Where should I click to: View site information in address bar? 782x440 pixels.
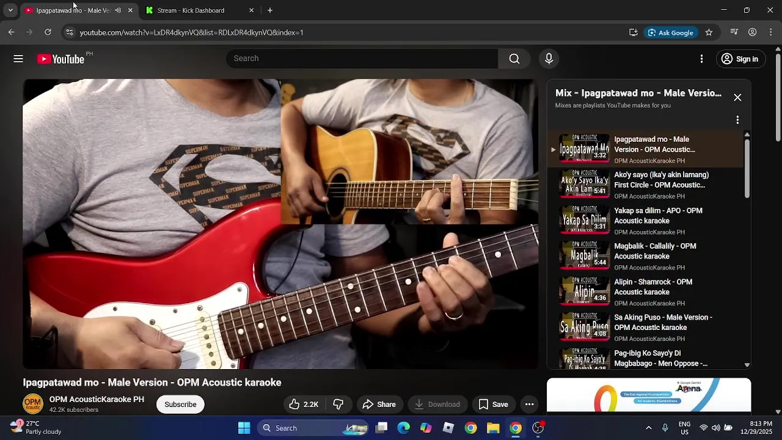click(70, 32)
